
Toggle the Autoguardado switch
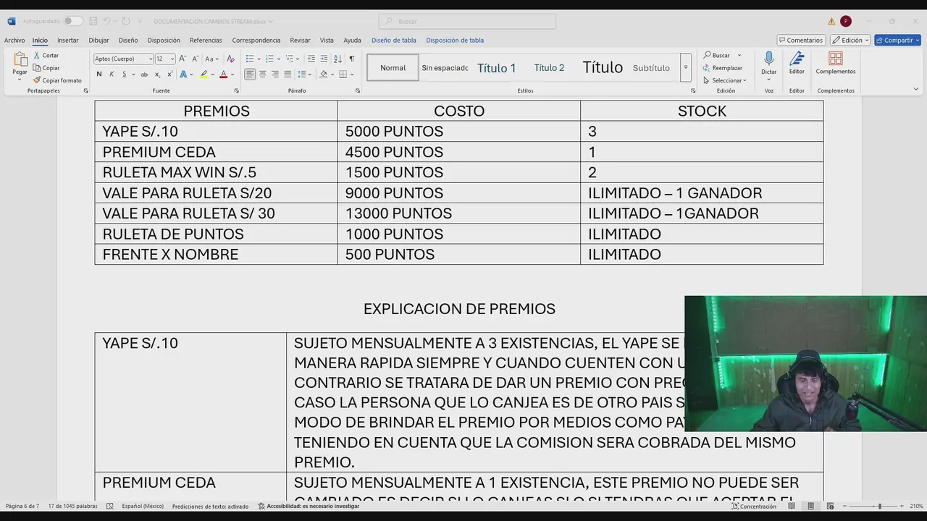[x=72, y=21]
